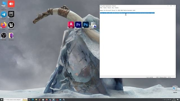Show hidden system tray icons
The width and height of the screenshot is (180, 101).
[x=163, y=100]
